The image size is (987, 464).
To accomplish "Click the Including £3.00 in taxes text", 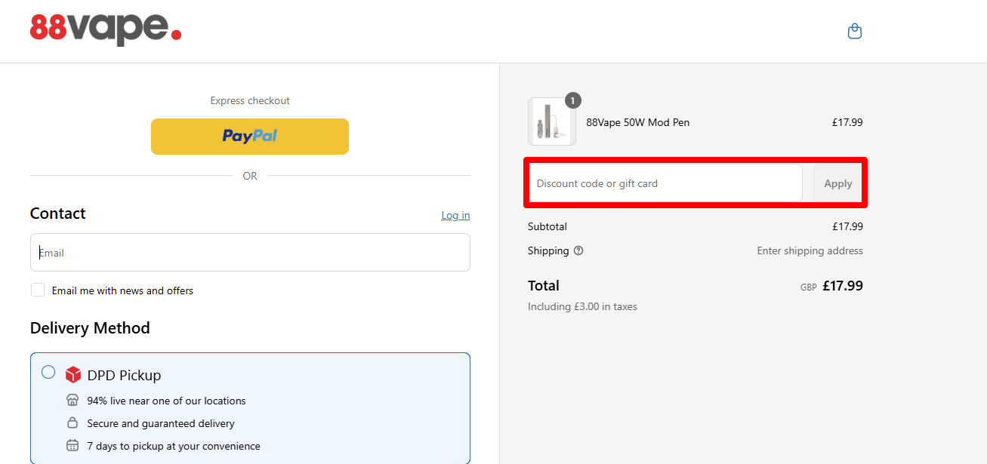I will coord(582,306).
